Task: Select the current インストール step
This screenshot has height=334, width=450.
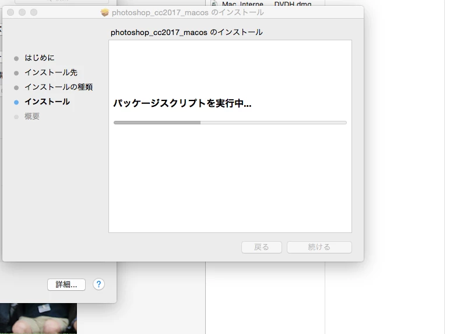Action: 47,102
